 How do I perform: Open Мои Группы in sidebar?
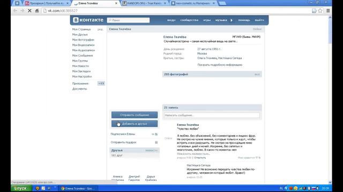tap(80, 61)
